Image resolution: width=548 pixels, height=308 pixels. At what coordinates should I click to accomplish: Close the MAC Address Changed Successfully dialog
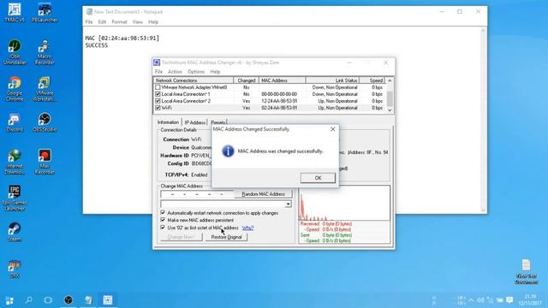click(x=333, y=129)
